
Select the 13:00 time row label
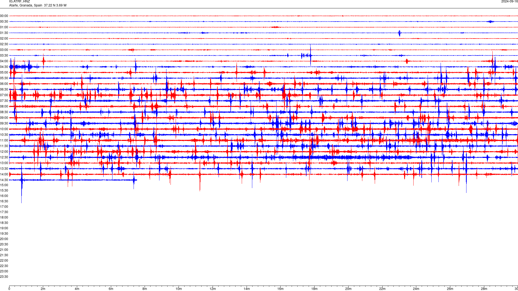pyautogui.click(x=4, y=163)
